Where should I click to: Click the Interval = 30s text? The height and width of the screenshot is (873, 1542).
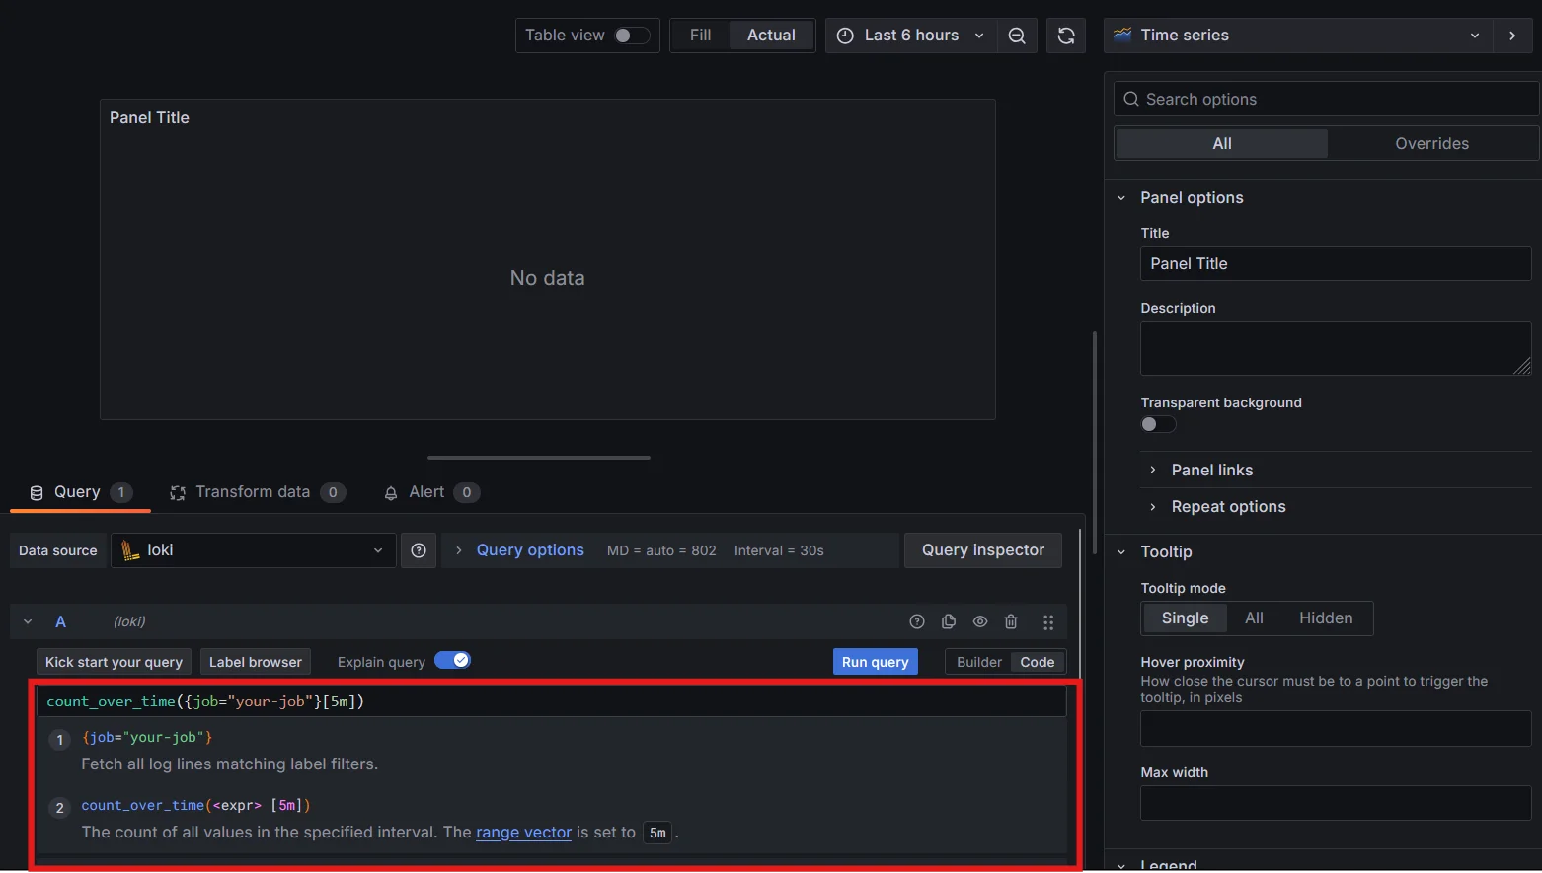pos(779,550)
